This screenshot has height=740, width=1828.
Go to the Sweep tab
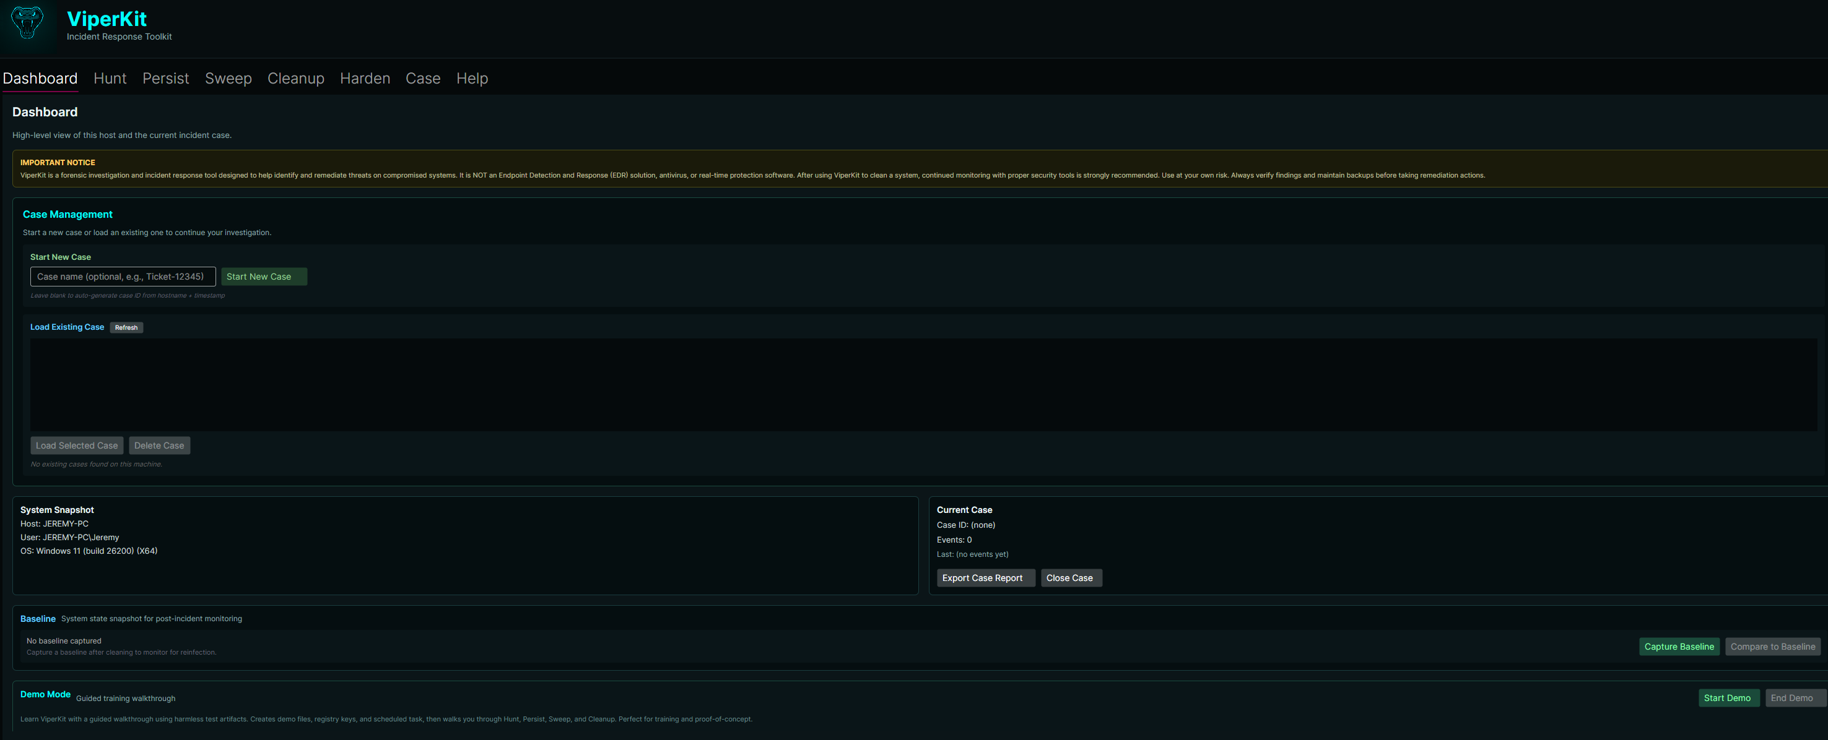coord(228,79)
